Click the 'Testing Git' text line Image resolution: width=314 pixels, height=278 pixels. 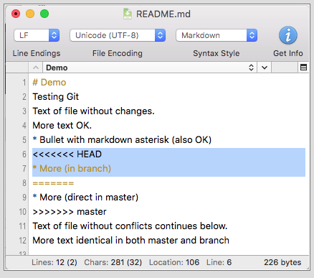56,97
